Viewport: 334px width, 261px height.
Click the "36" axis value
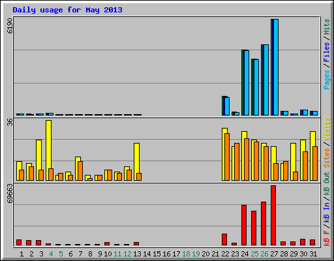10,123
